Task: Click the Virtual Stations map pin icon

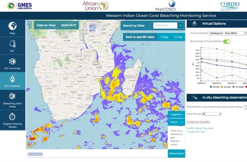Action: click(x=194, y=24)
